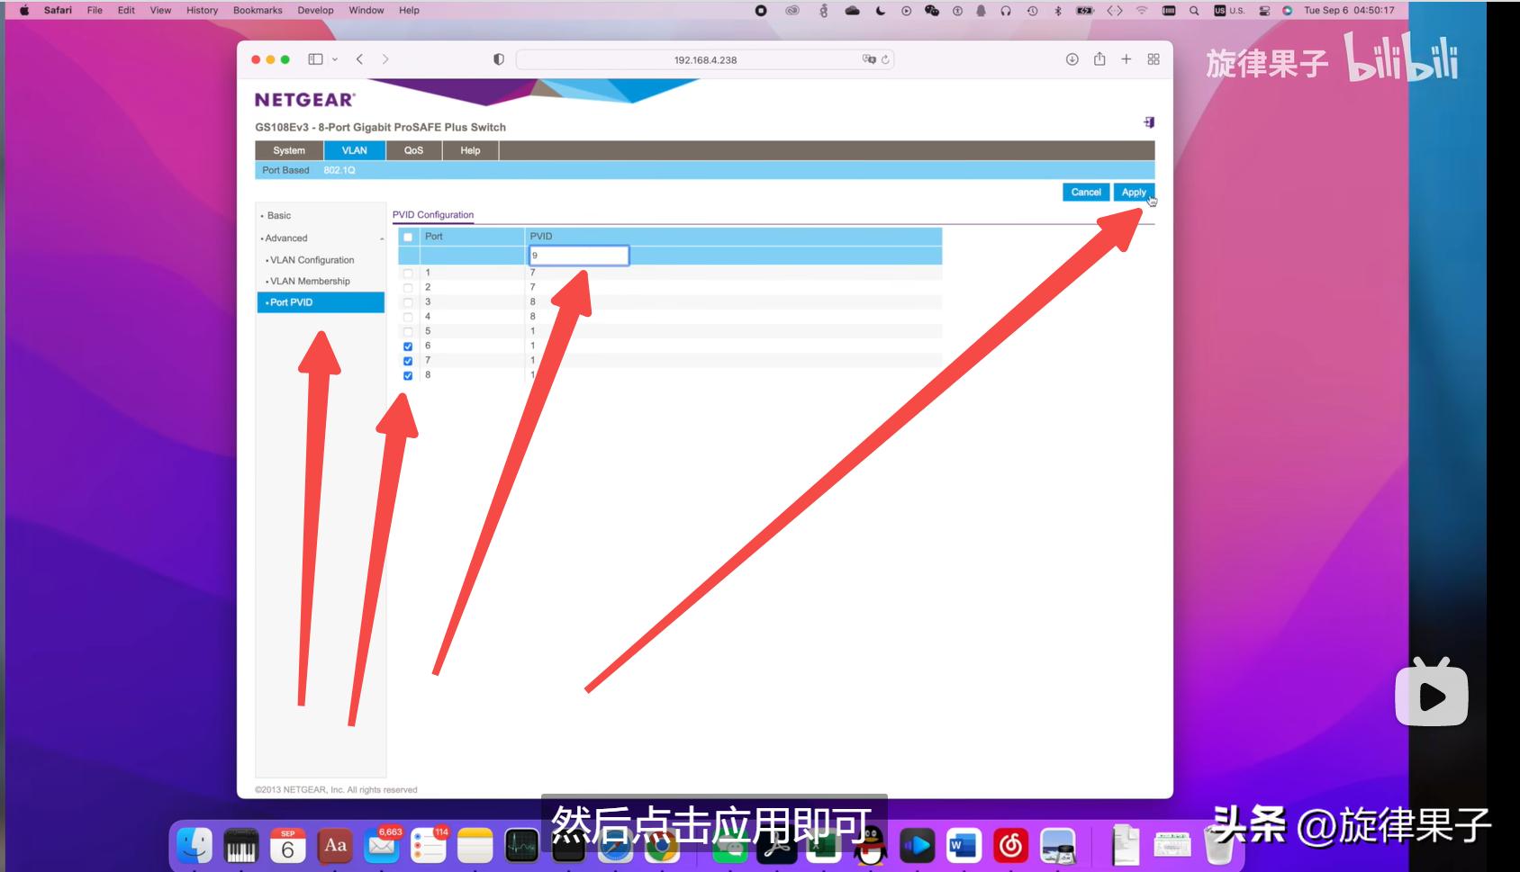Open the Bluetooth menu bar icon

(x=1058, y=11)
